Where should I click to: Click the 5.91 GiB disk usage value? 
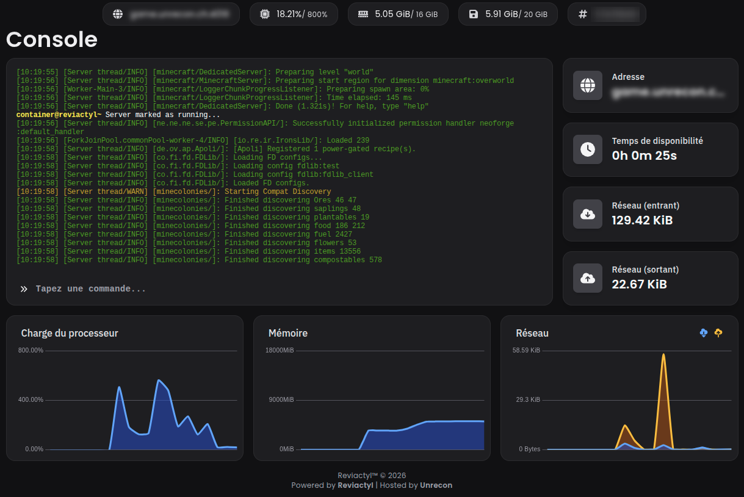tap(503, 14)
